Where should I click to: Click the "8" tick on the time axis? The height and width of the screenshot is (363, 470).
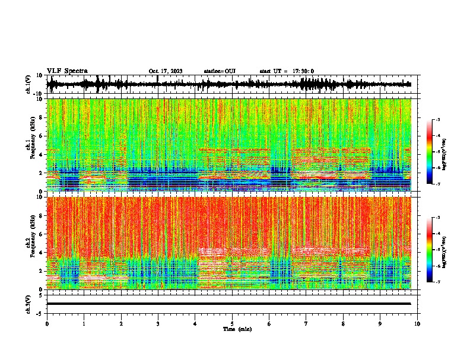(343, 324)
